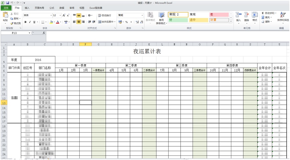
Task: Select the Format Painter (格式刷) tool
Action: pos(15,23)
